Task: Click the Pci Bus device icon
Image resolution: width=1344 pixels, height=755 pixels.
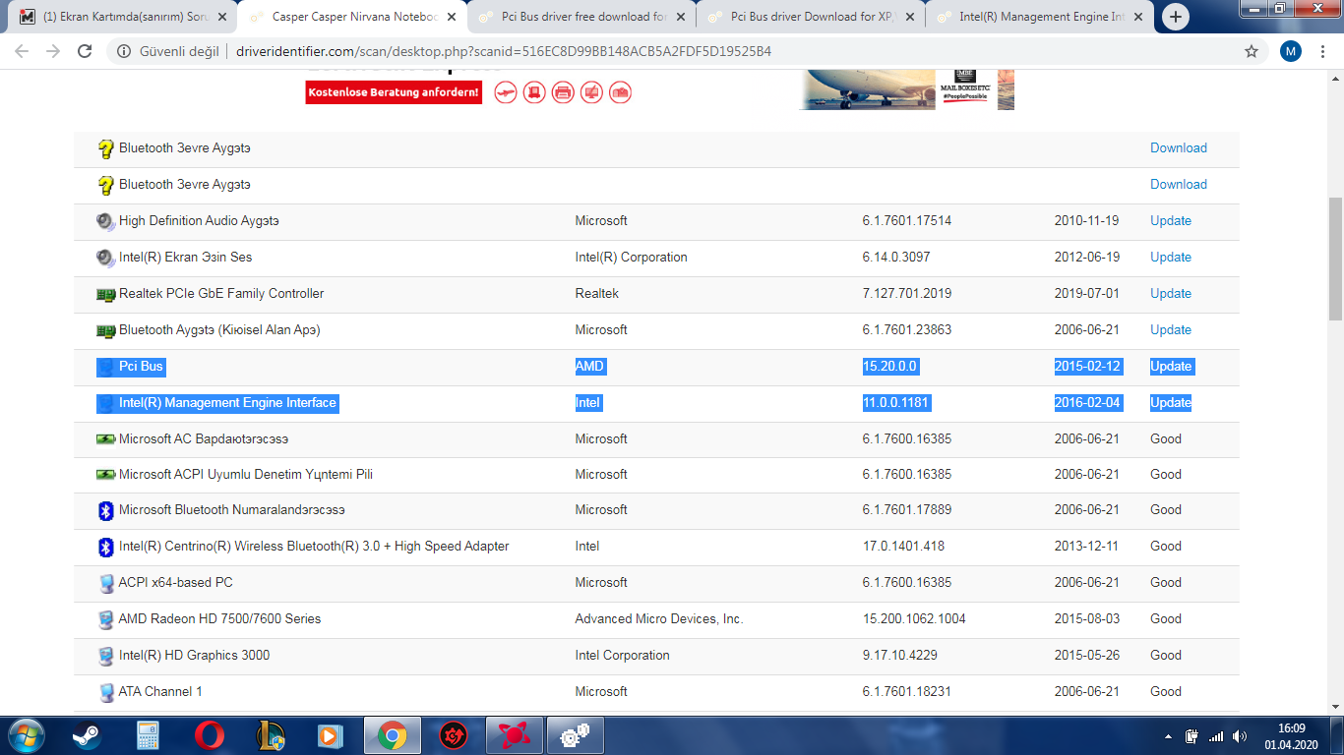Action: coord(105,367)
